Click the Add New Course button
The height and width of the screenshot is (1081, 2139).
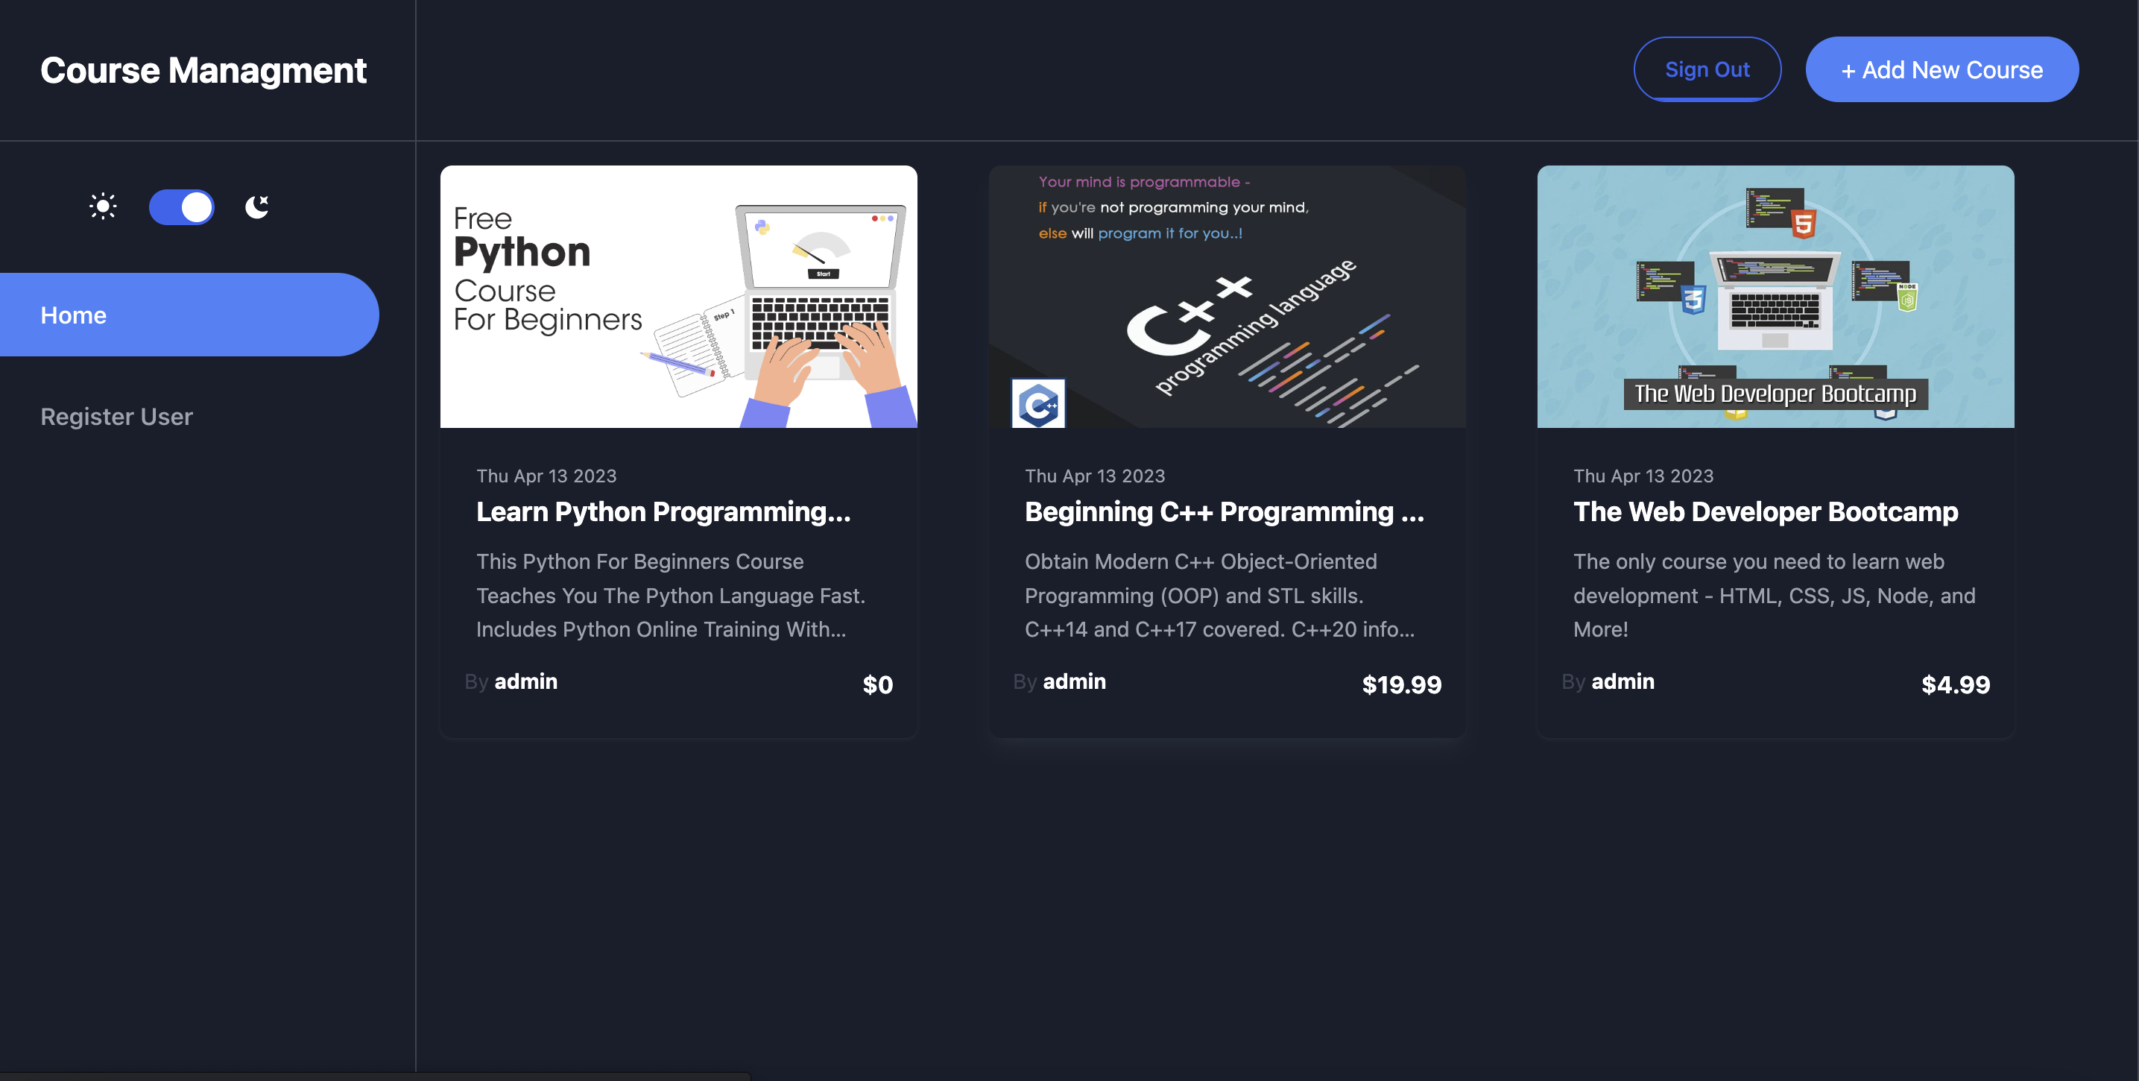coord(1942,69)
